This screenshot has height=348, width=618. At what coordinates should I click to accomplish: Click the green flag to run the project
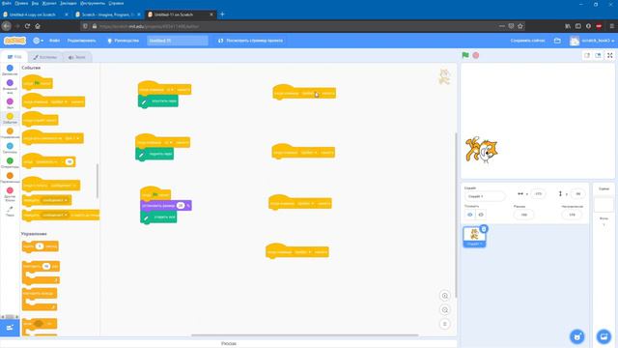pos(465,55)
